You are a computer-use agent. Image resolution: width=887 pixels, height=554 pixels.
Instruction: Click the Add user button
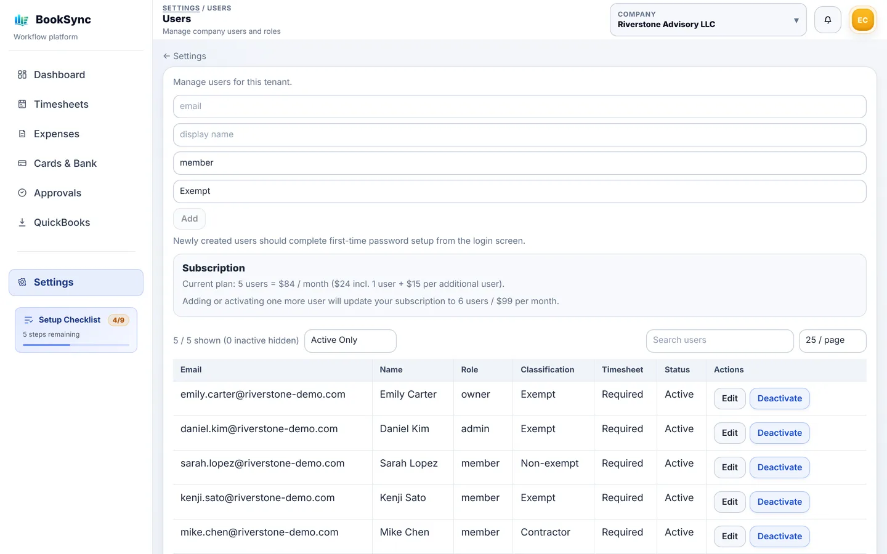point(189,219)
